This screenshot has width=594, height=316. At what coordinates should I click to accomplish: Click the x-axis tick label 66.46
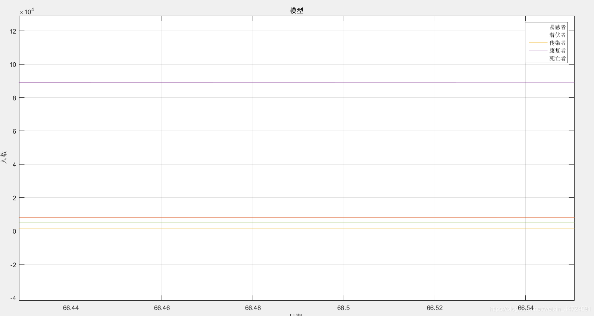click(x=162, y=308)
